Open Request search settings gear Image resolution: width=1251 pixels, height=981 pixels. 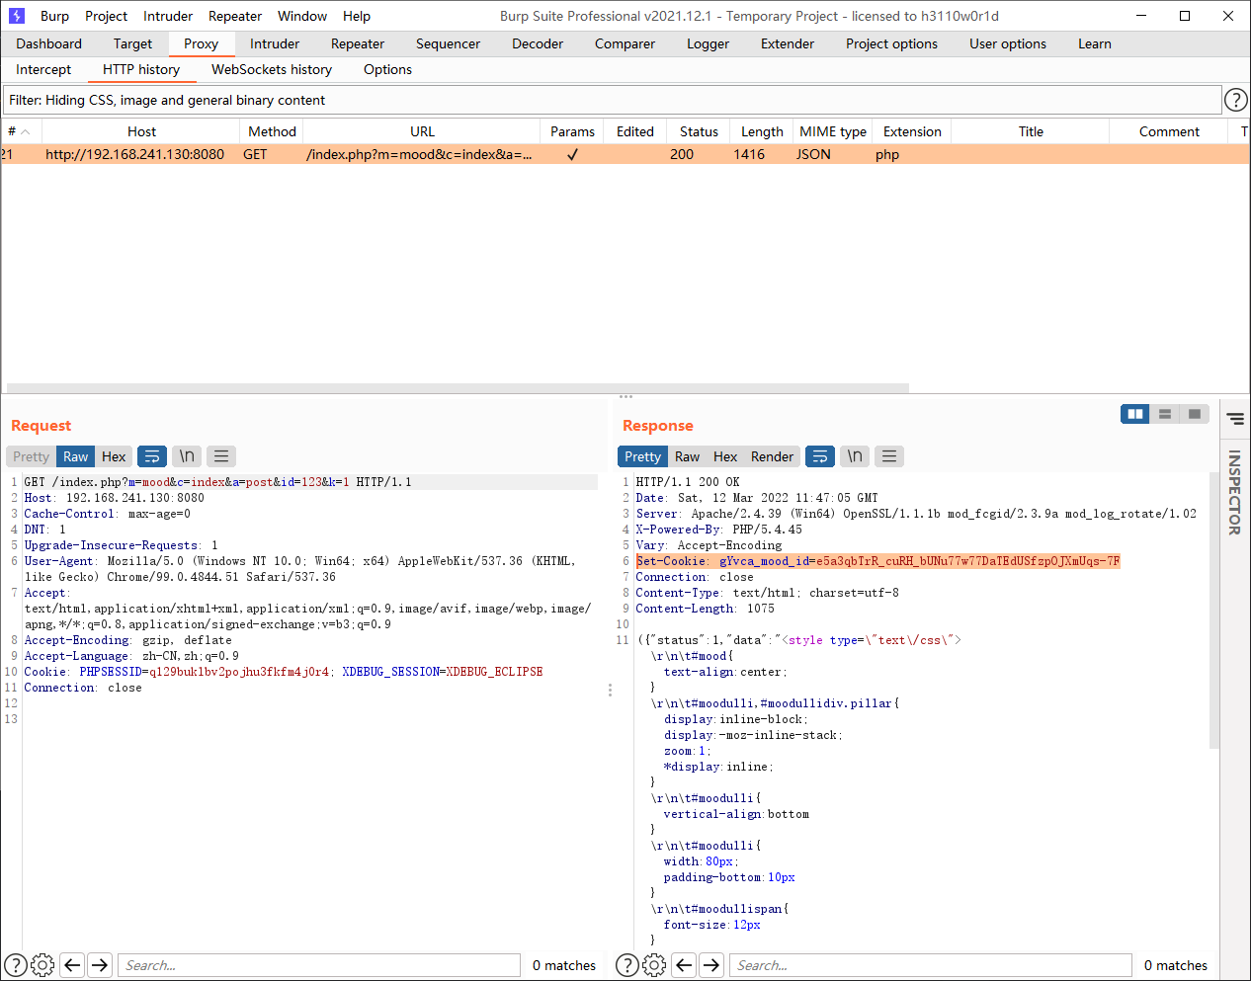[x=42, y=965]
